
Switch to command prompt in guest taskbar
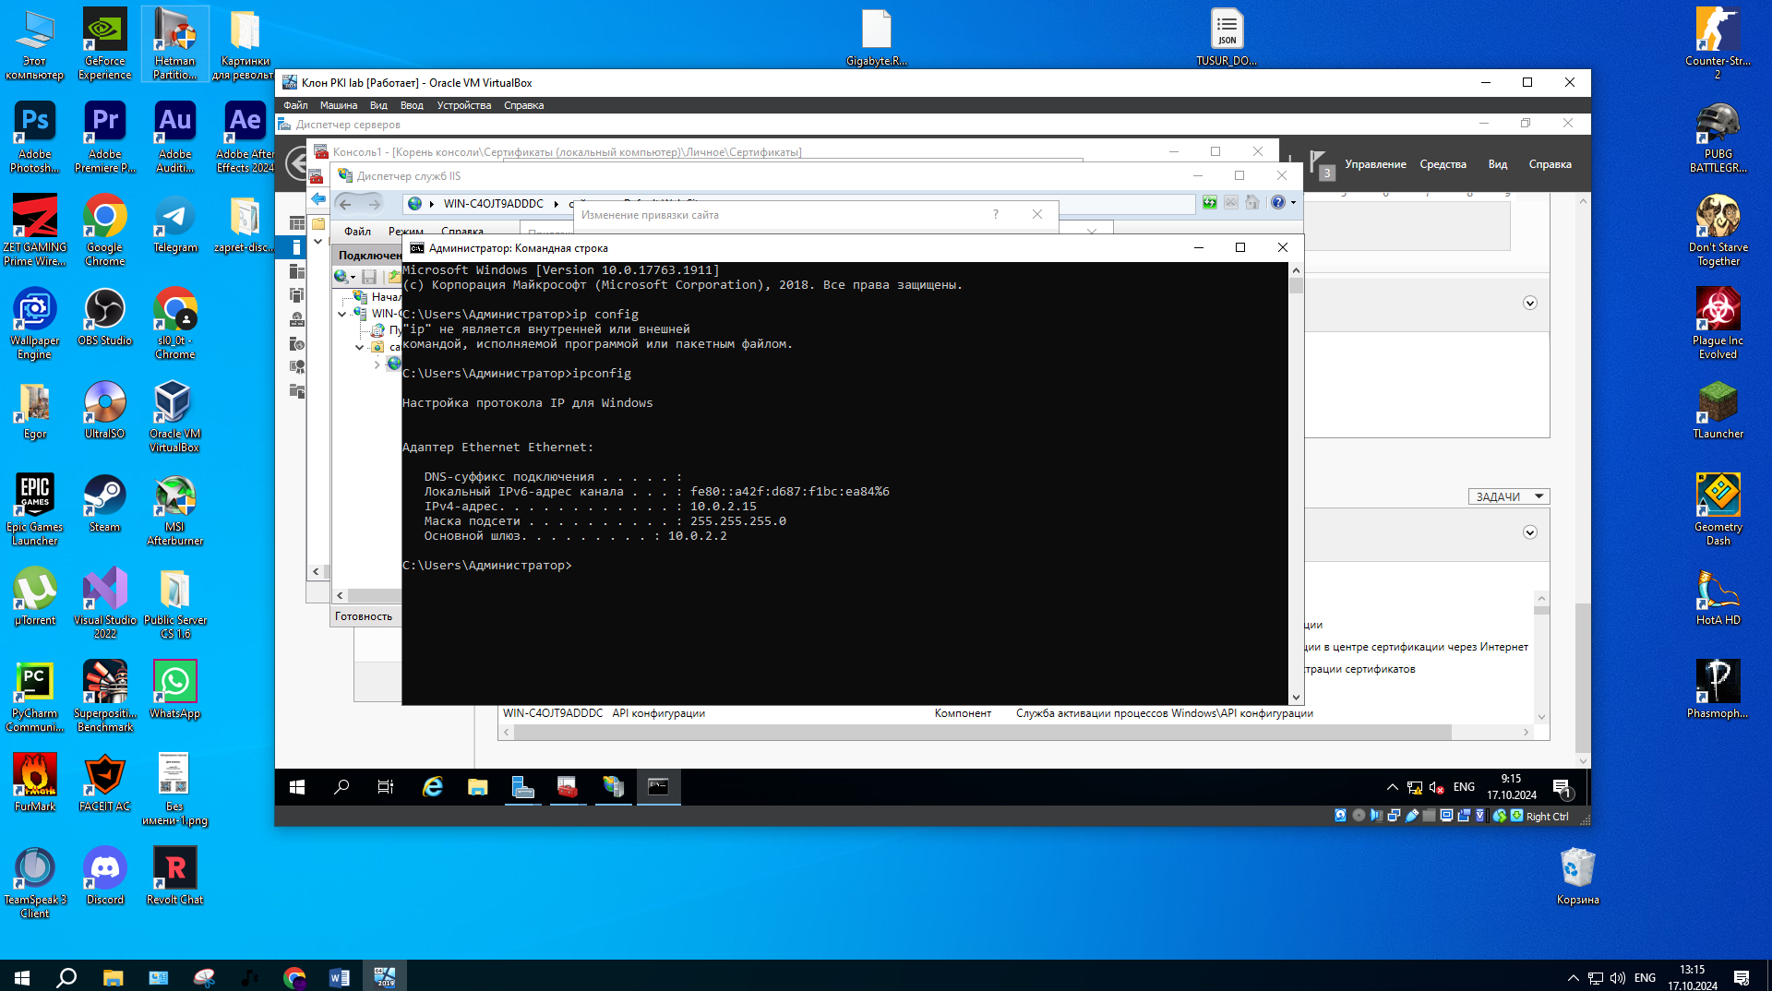658,787
